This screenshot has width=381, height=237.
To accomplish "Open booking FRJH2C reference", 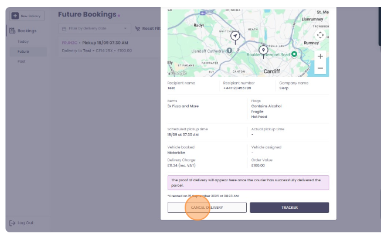I will tap(70, 43).
